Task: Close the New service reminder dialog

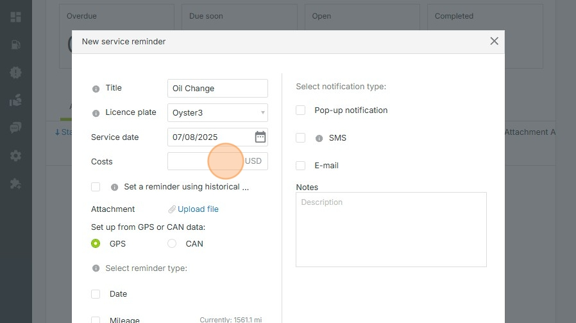Action: pos(494,41)
